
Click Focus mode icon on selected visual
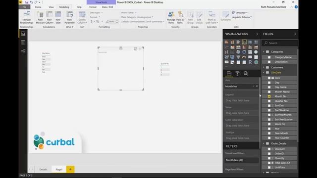135,49
